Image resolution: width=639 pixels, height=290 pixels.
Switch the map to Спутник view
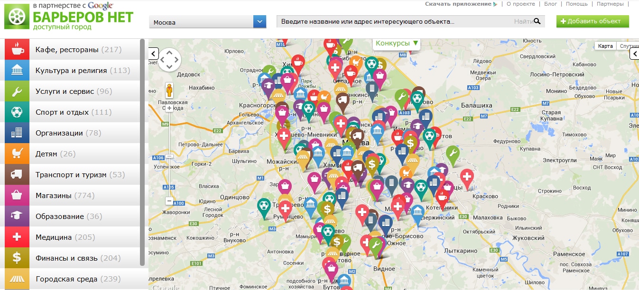(628, 46)
